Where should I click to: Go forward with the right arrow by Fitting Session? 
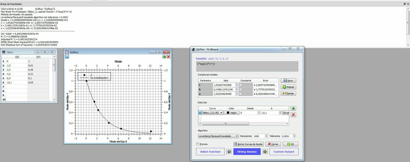point(265,151)
